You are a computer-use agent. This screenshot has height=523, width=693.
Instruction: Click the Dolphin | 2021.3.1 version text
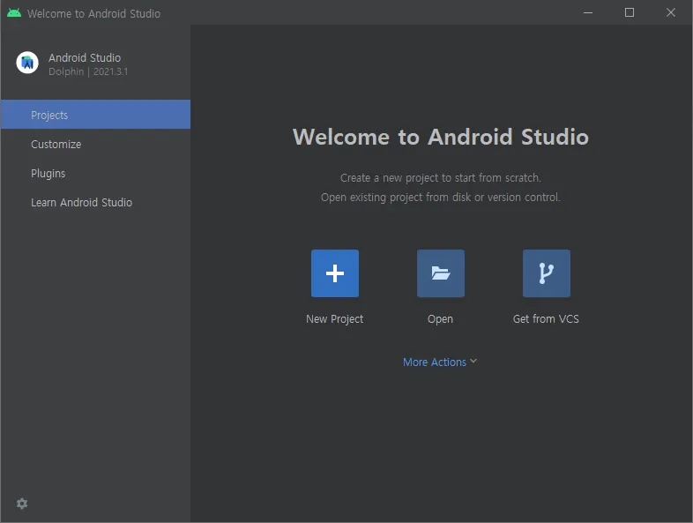click(88, 71)
